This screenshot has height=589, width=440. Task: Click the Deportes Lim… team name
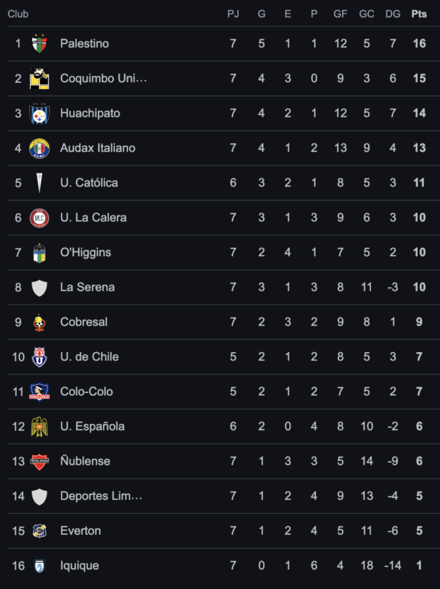tap(101, 496)
